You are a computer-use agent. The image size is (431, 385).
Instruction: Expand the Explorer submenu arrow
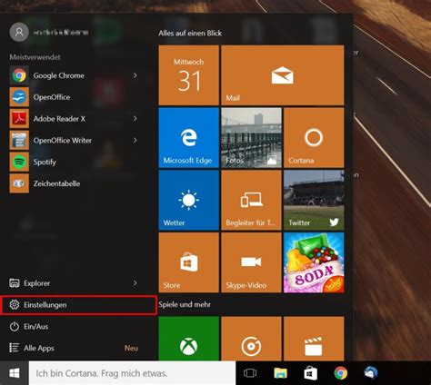[135, 283]
